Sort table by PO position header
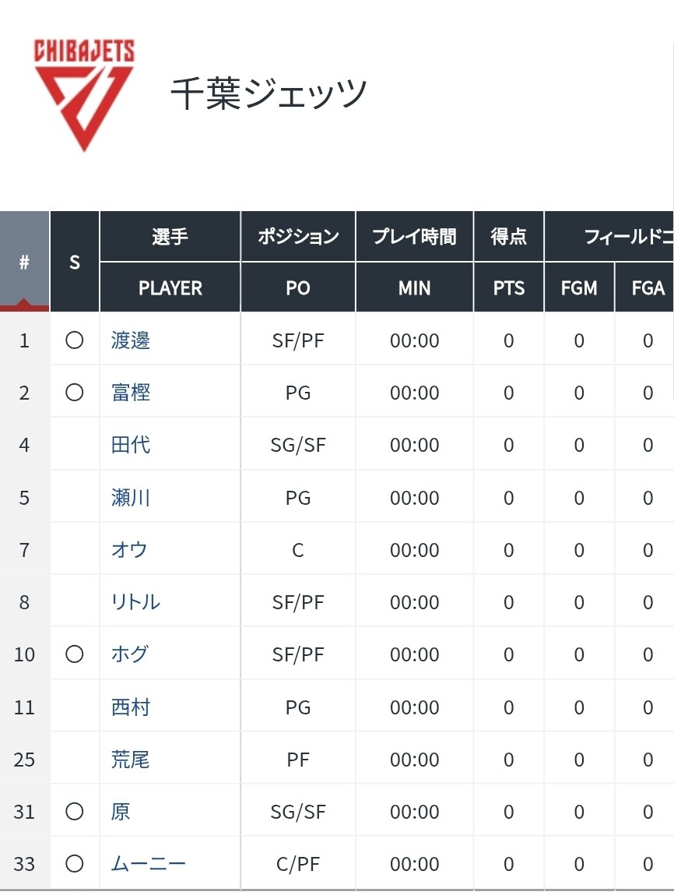Image resolution: width=674 pixels, height=892 pixels. click(297, 288)
